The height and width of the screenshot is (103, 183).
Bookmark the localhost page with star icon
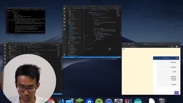[x=169, y=46]
